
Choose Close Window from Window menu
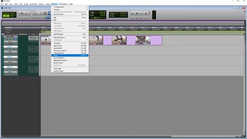point(70,14)
